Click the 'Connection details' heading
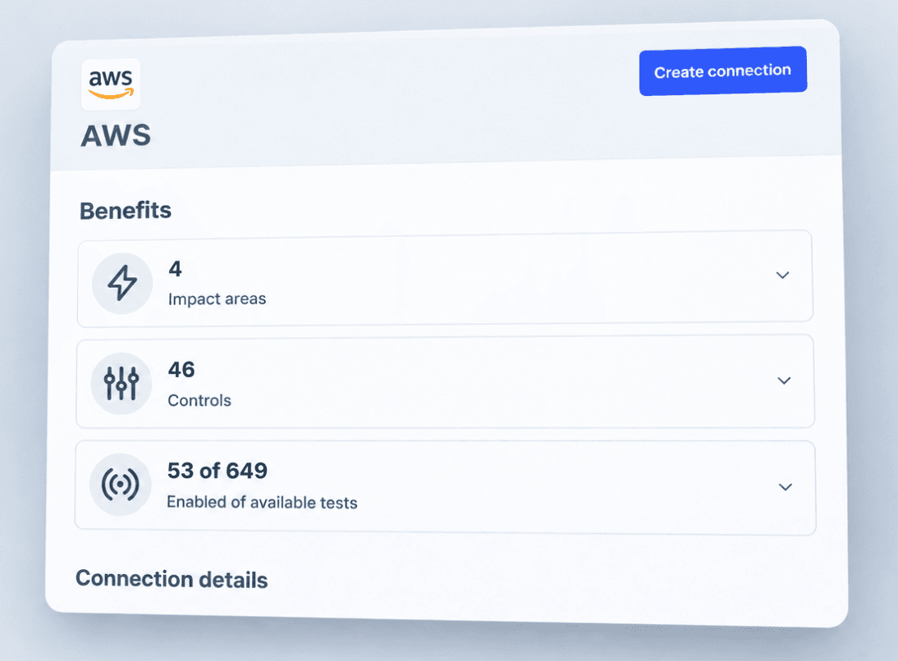The height and width of the screenshot is (661, 898). pyautogui.click(x=172, y=579)
